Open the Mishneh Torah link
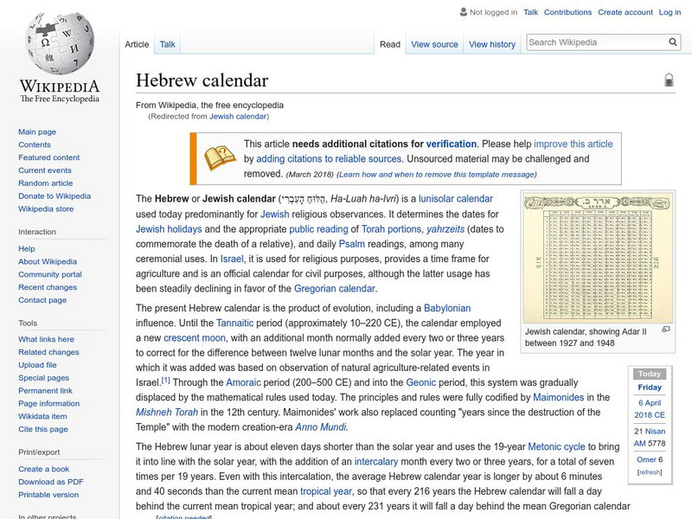Viewport: 692px width, 519px height. (x=167, y=413)
